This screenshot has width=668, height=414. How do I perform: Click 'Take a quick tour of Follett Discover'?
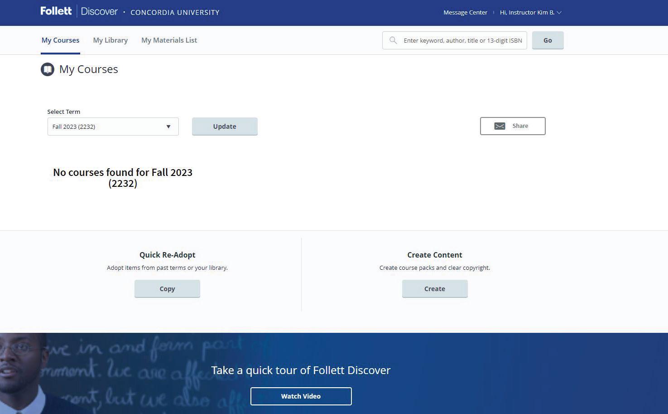point(301,370)
